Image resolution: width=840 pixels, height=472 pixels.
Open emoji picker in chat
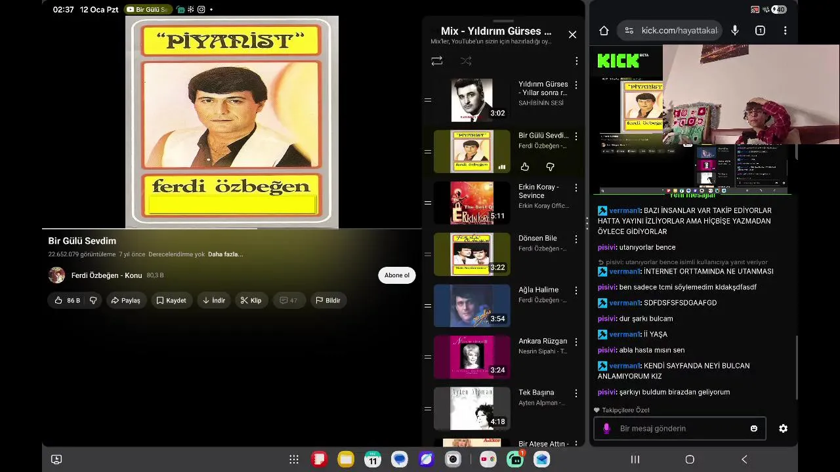pos(754,428)
